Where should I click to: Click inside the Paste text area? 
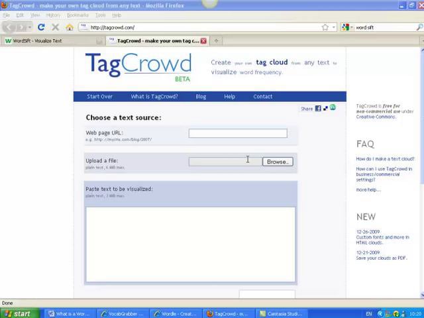(x=191, y=244)
